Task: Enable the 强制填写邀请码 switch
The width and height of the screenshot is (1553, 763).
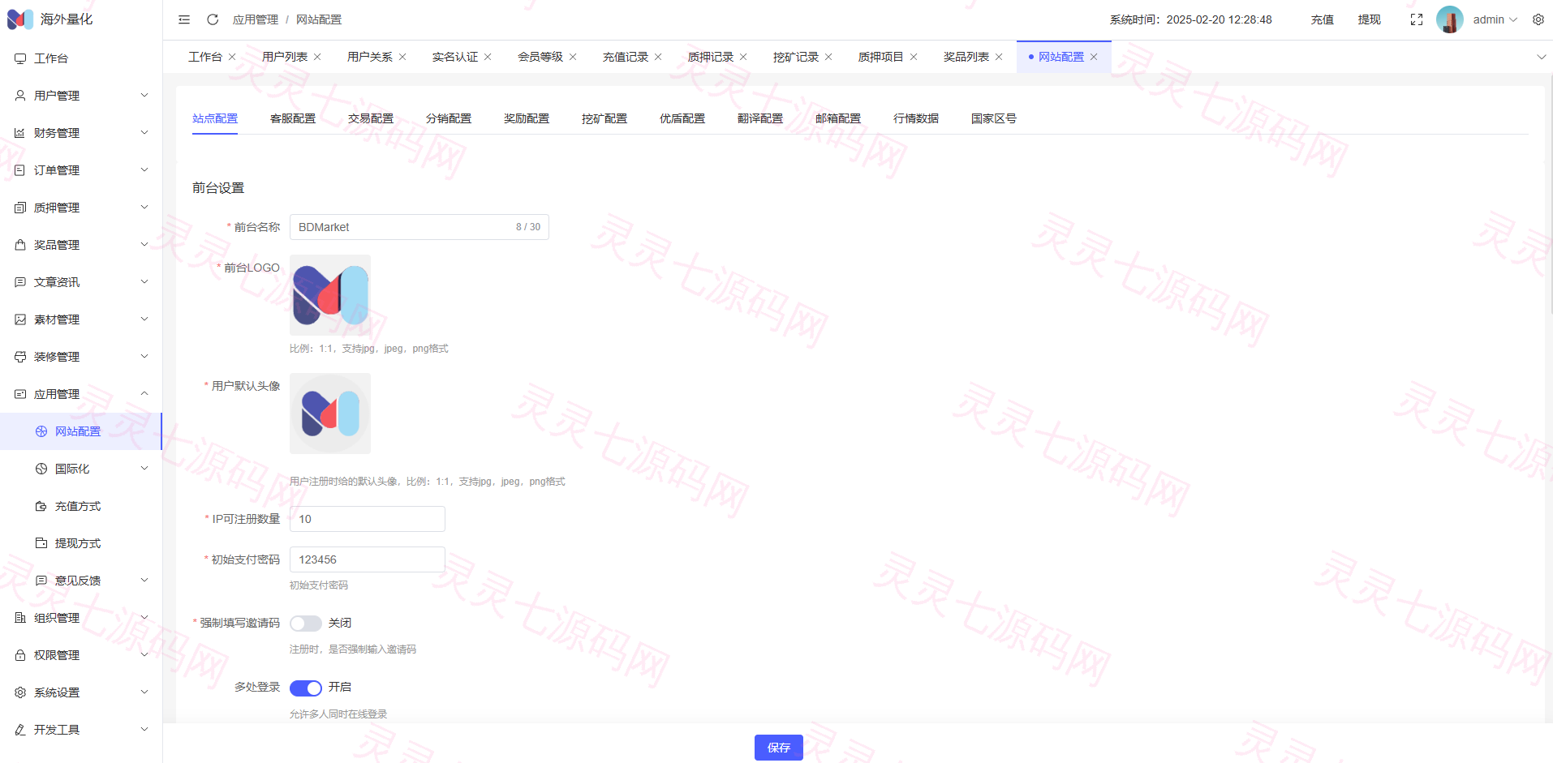Action: [x=306, y=624]
